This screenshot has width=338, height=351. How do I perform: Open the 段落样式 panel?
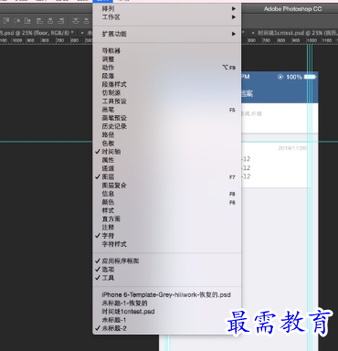[167, 84]
